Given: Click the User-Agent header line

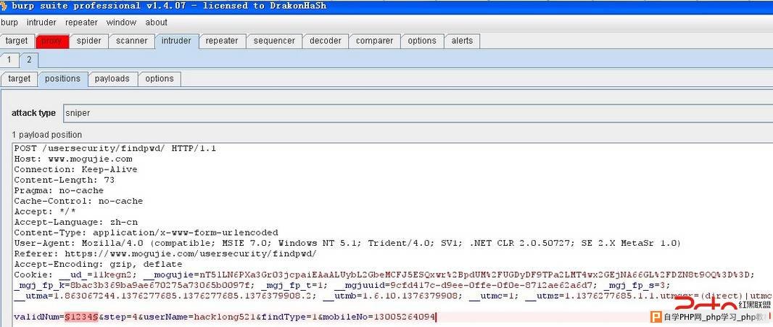Looking at the screenshot, I should tap(347, 243).
